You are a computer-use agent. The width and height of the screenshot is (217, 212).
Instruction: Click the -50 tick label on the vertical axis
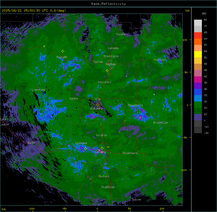tap(185, 137)
